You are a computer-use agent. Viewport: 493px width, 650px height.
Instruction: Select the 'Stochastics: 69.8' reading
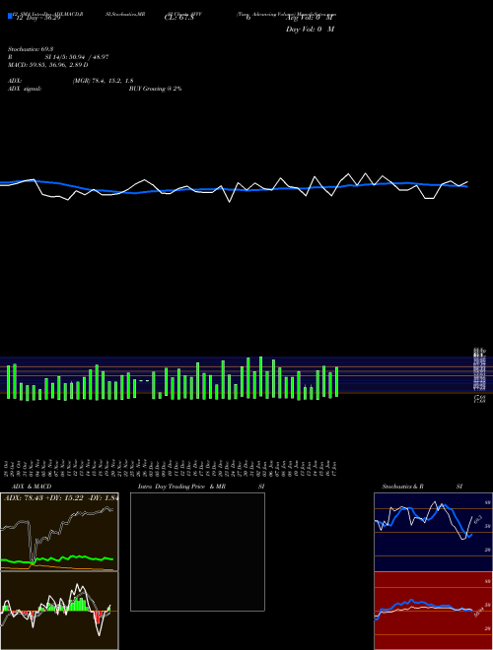click(x=31, y=49)
